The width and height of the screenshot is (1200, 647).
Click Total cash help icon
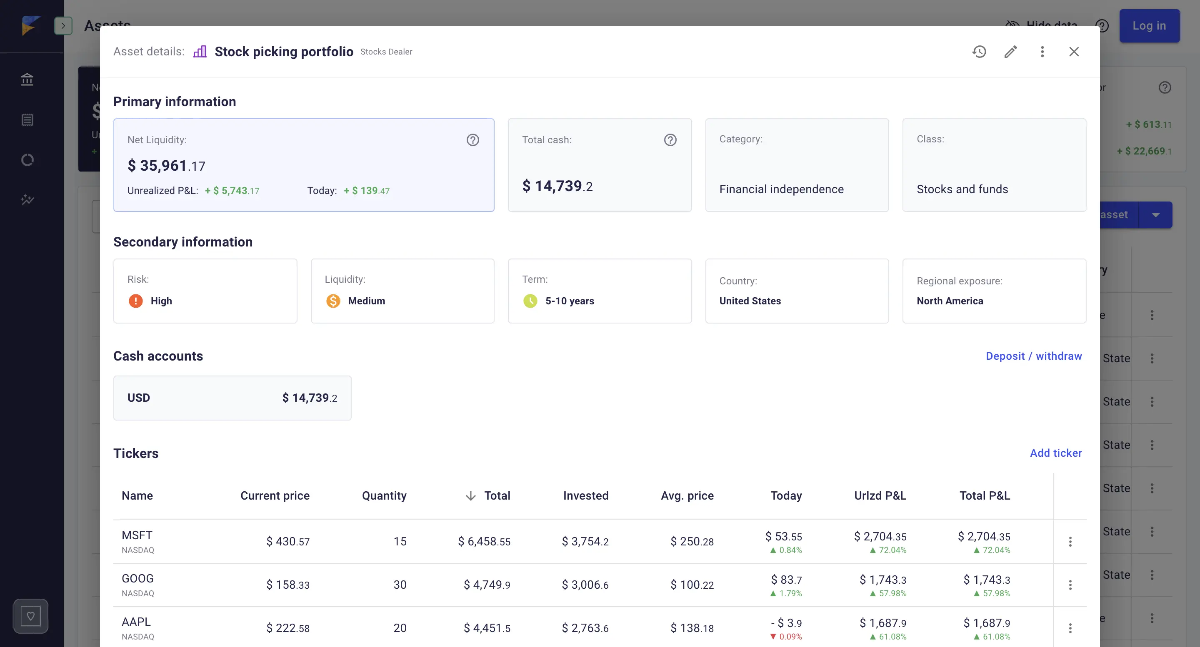(x=670, y=140)
